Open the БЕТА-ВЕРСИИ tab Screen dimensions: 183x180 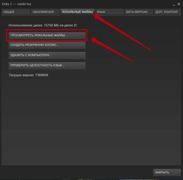(x=139, y=12)
